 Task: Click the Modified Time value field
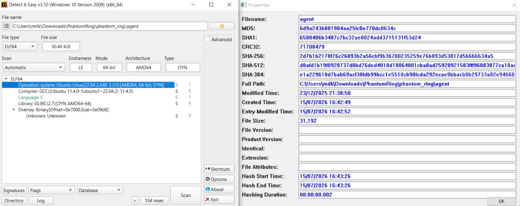tap(407, 93)
